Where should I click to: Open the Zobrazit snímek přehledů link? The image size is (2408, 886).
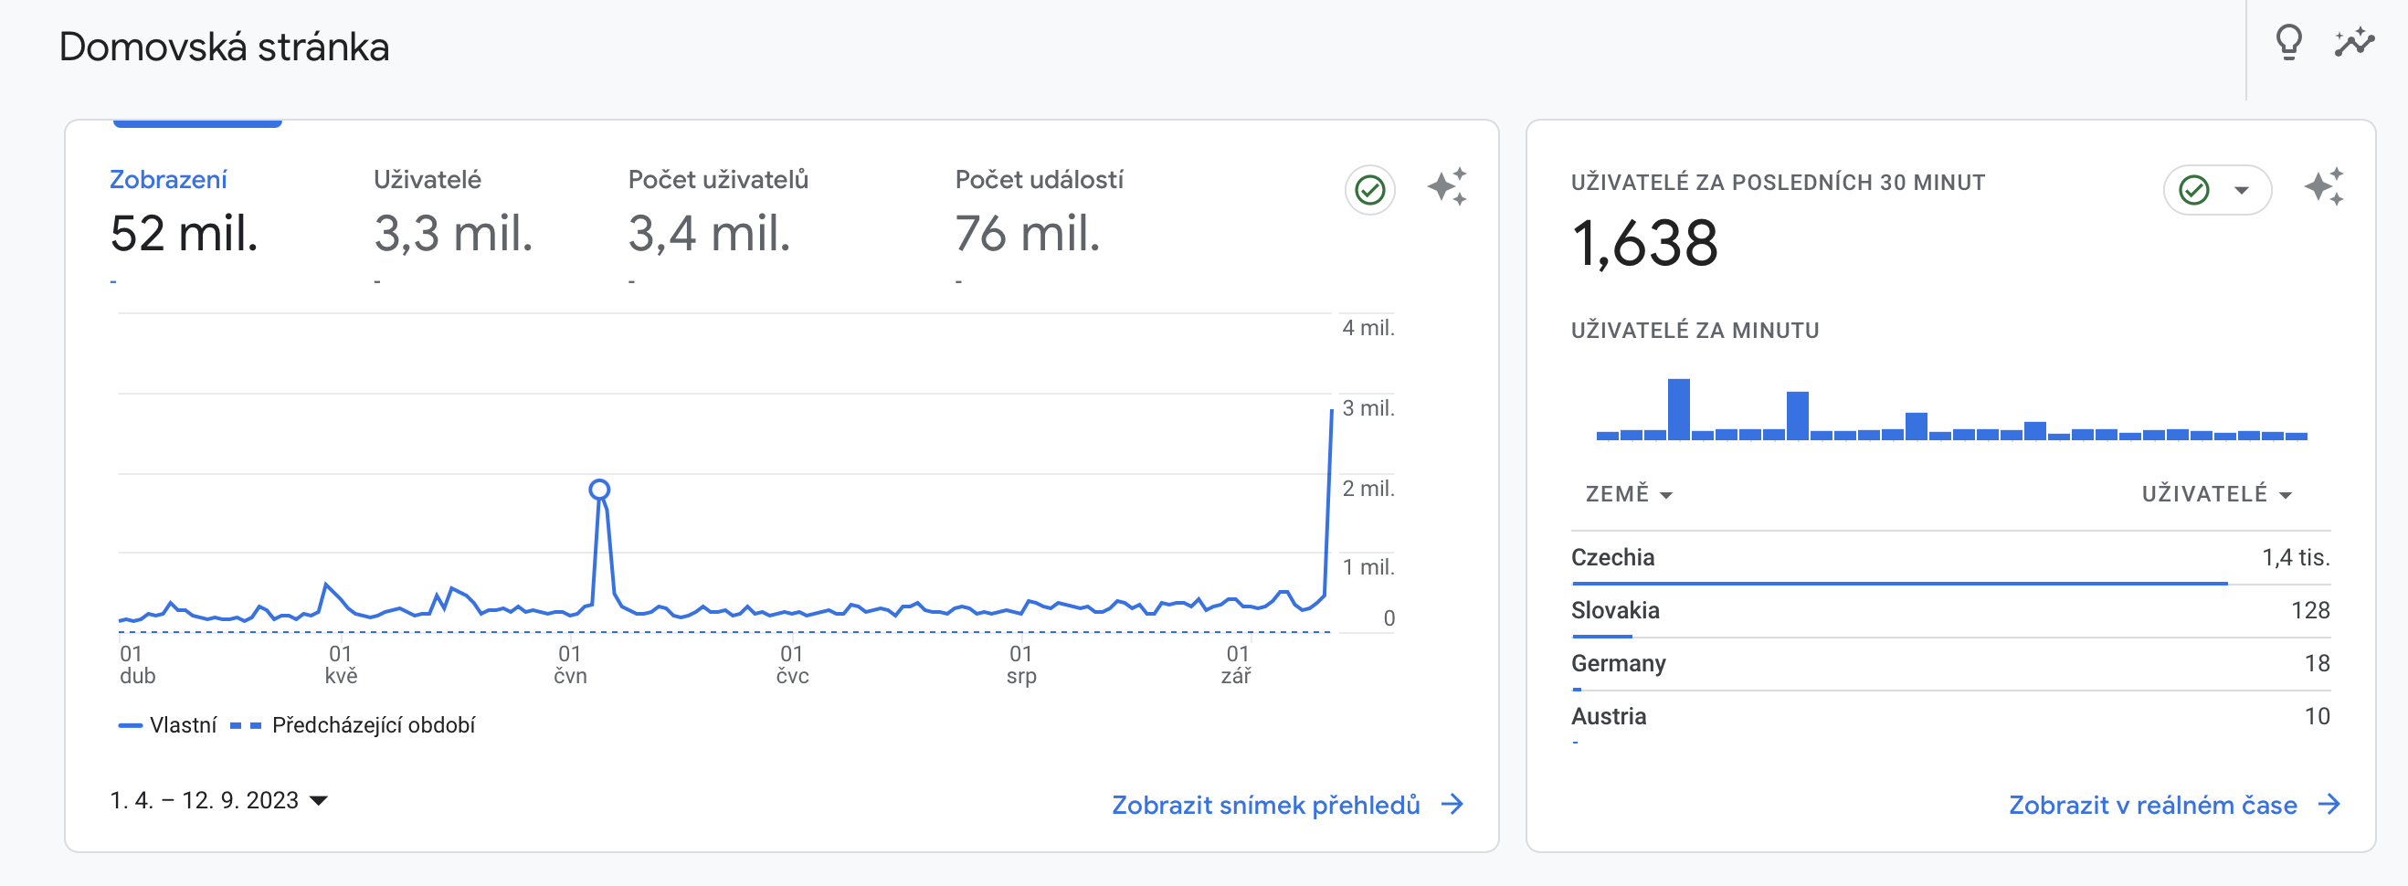point(1265,805)
